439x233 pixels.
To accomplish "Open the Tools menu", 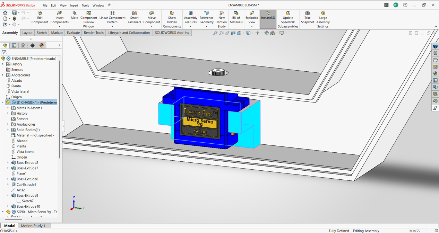I will point(85,5).
